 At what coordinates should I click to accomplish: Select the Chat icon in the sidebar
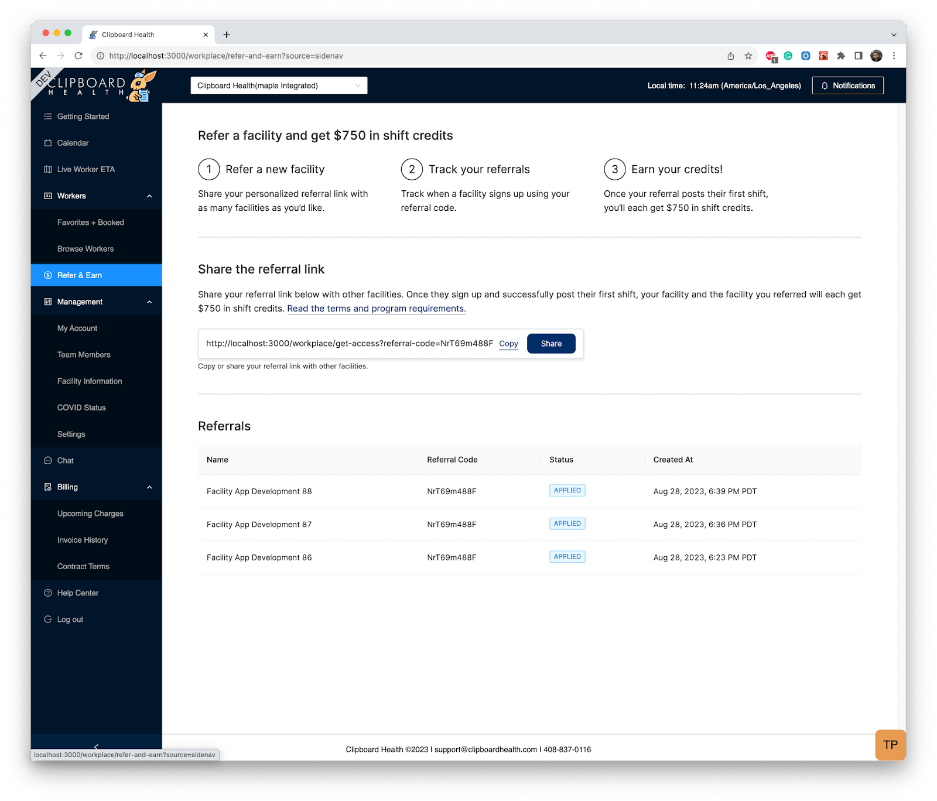coord(47,460)
